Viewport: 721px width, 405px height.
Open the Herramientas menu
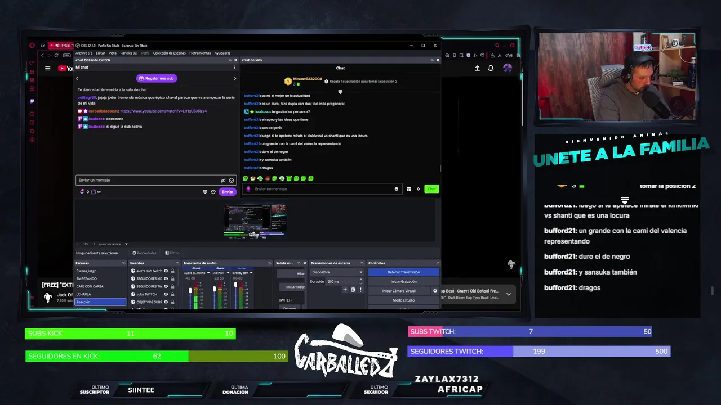click(x=200, y=53)
